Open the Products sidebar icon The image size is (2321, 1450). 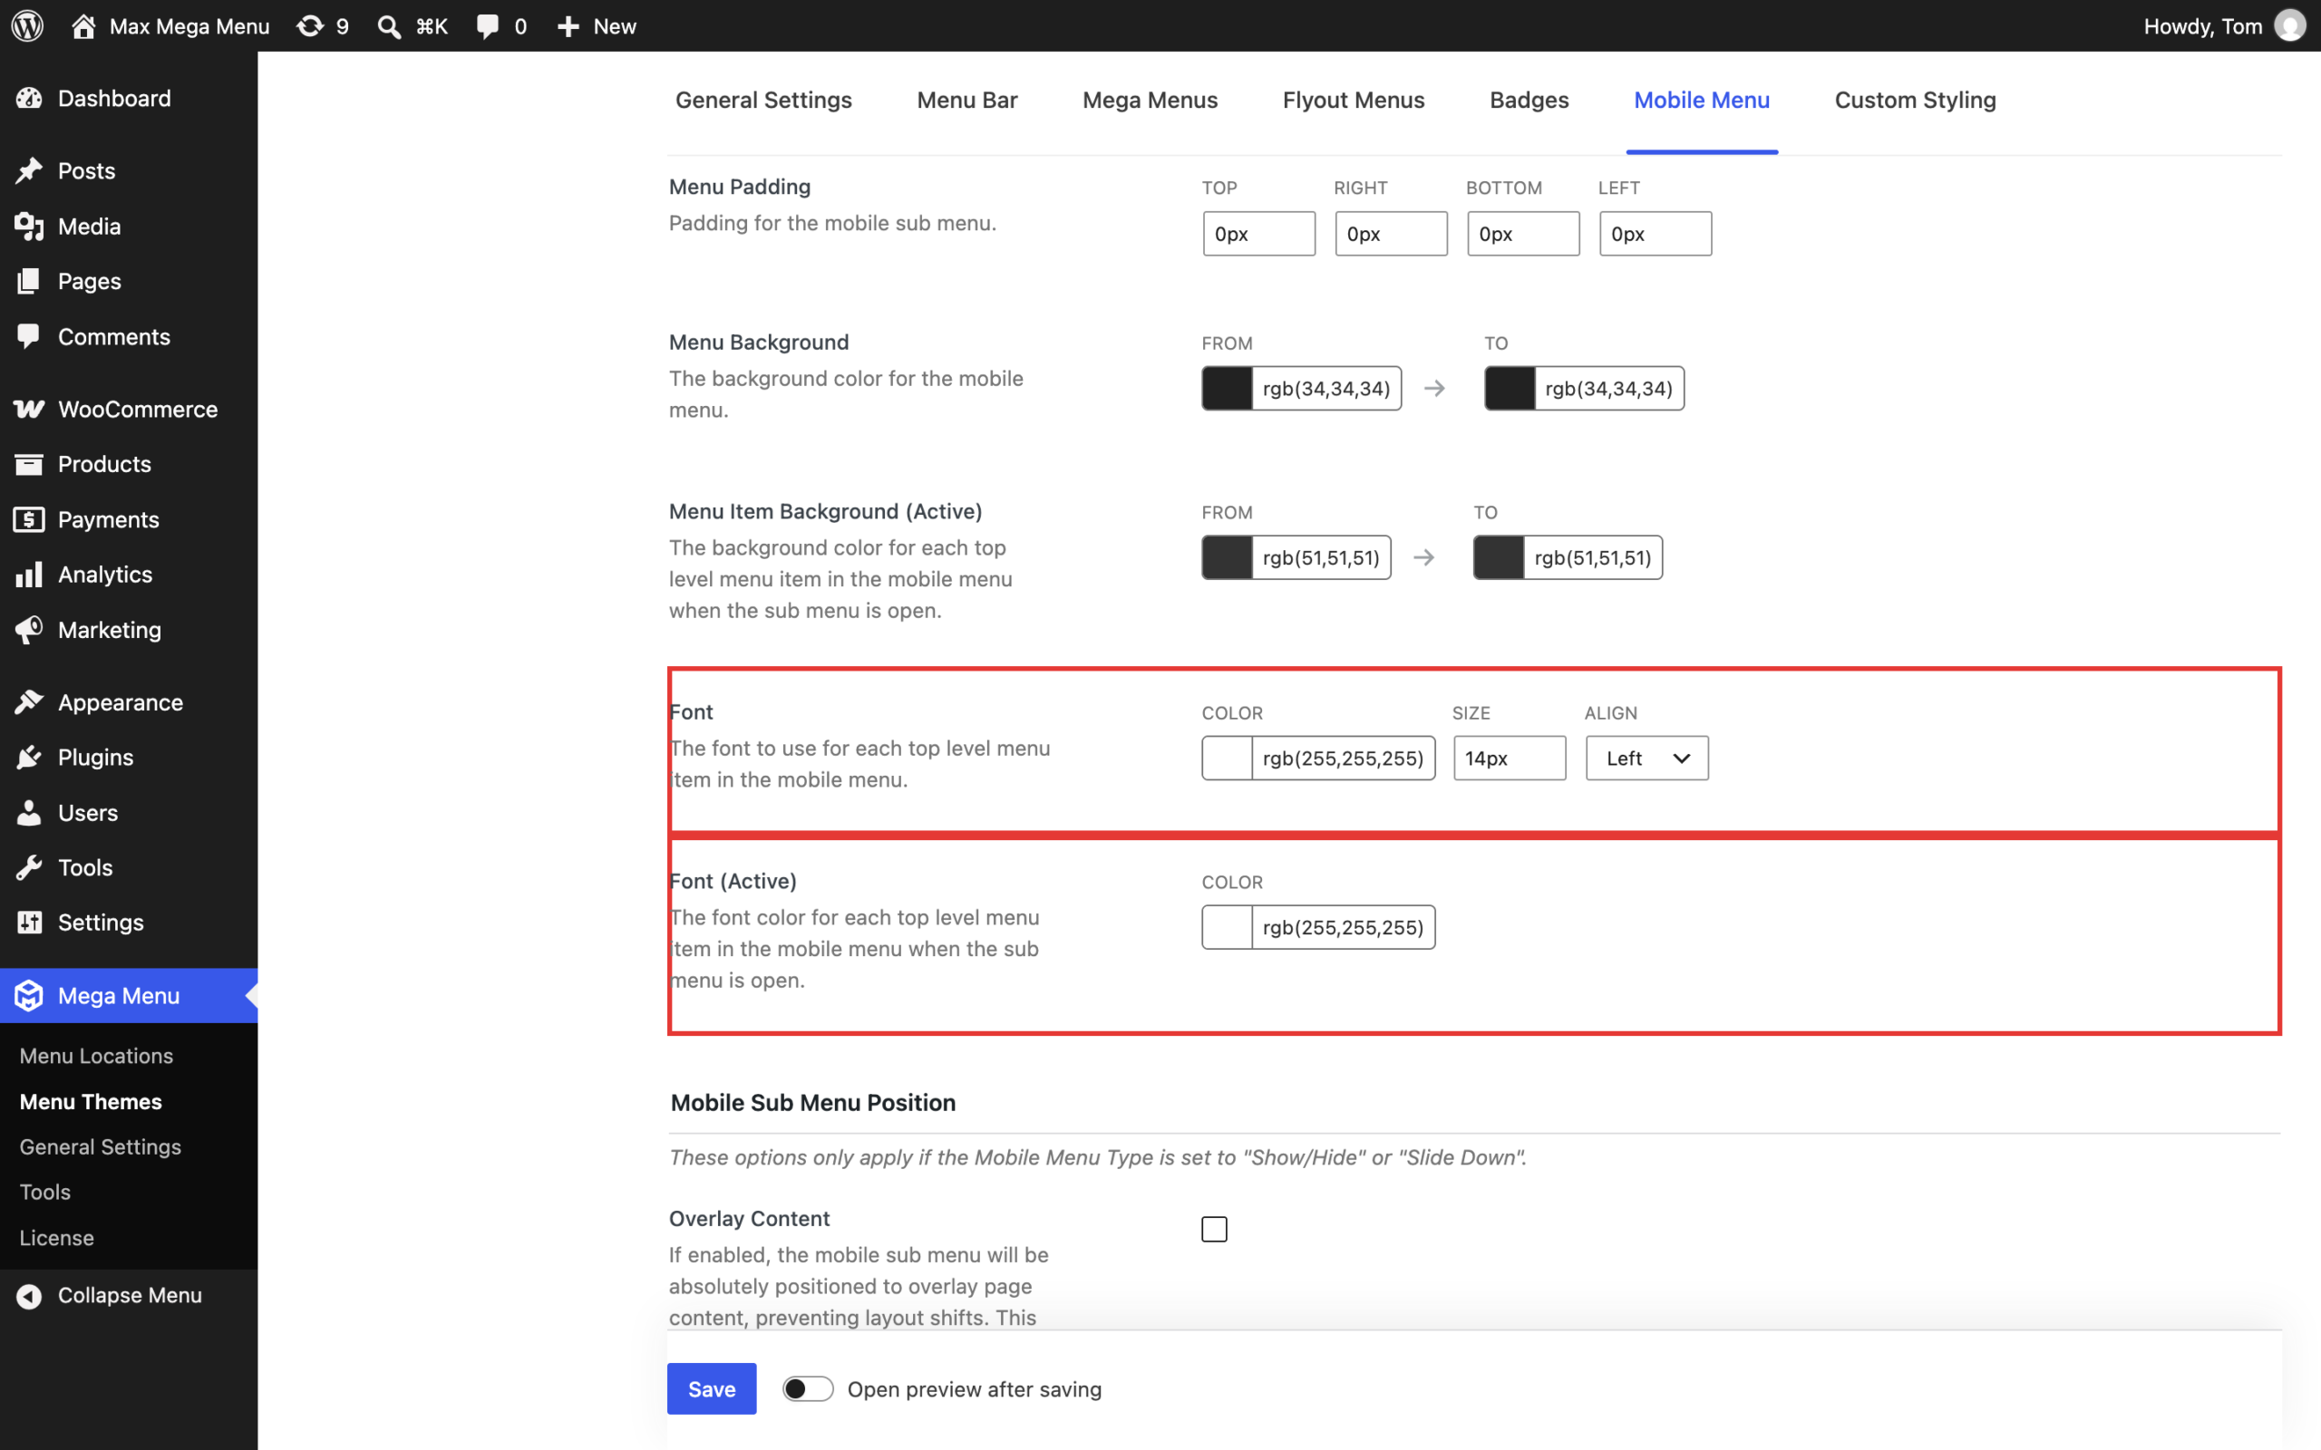29,464
